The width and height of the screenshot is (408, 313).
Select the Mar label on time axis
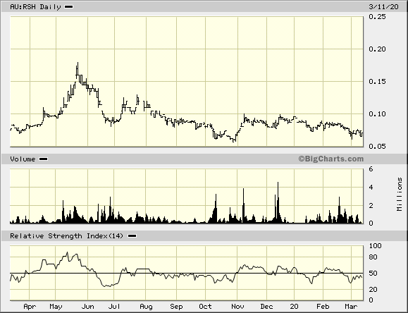[352, 307]
